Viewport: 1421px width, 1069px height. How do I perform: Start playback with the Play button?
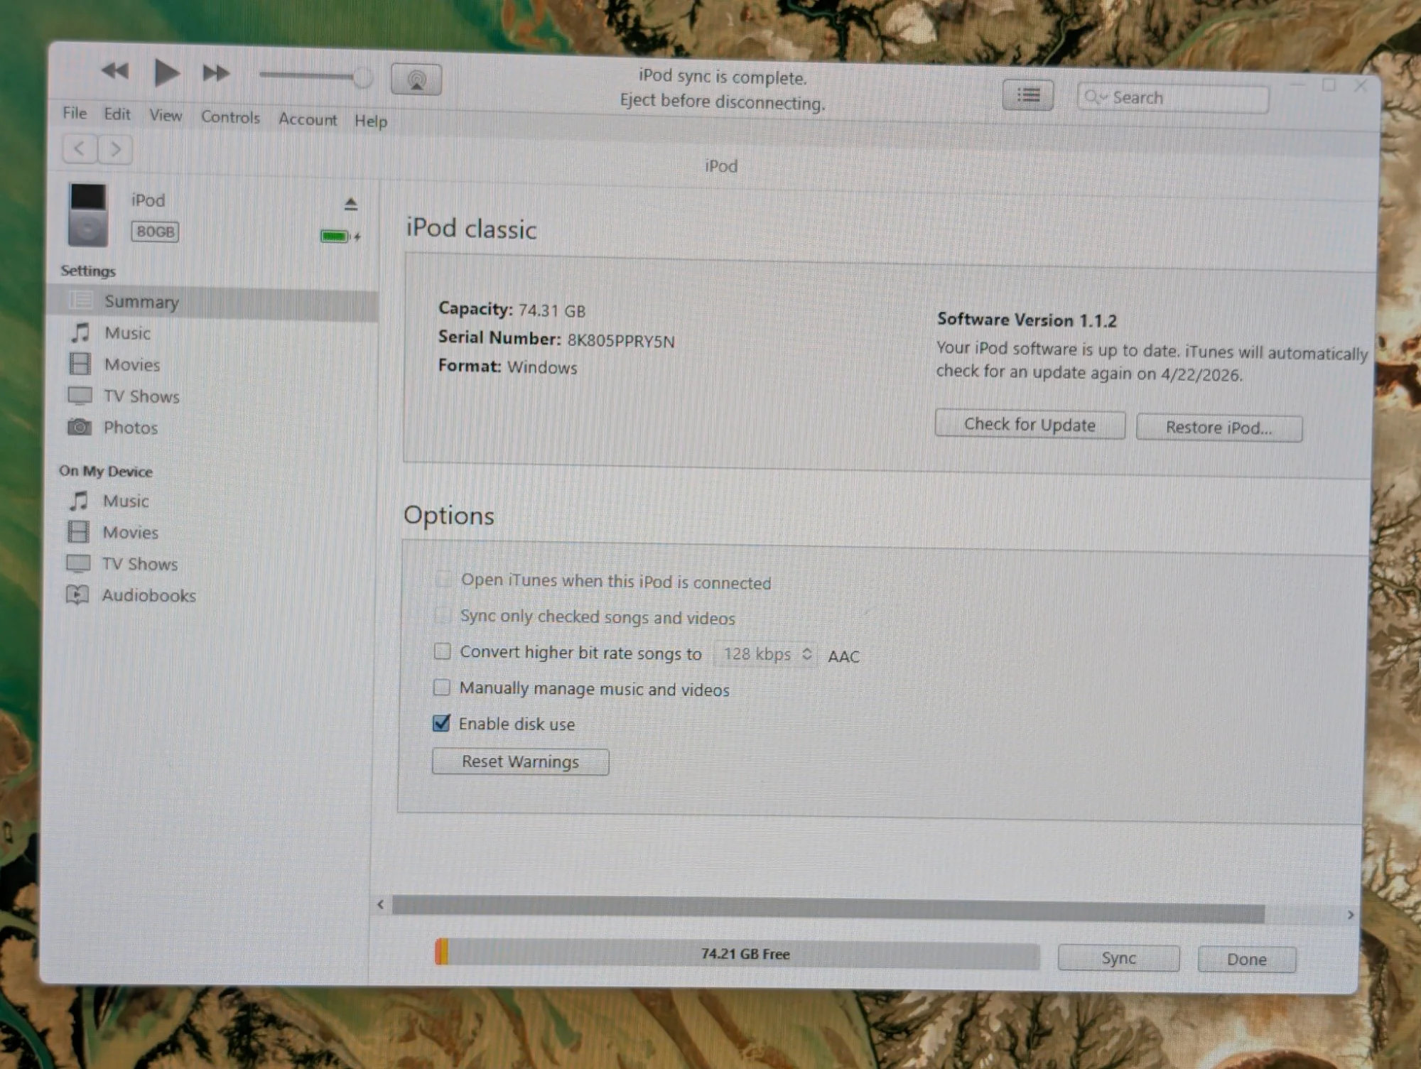(x=166, y=72)
